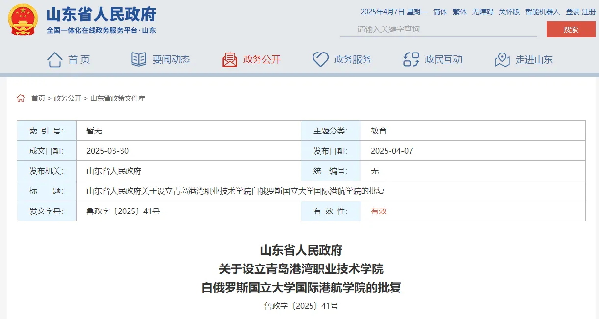Enable 无障碍 accessibility mode
This screenshot has height=319, width=599.
click(482, 12)
